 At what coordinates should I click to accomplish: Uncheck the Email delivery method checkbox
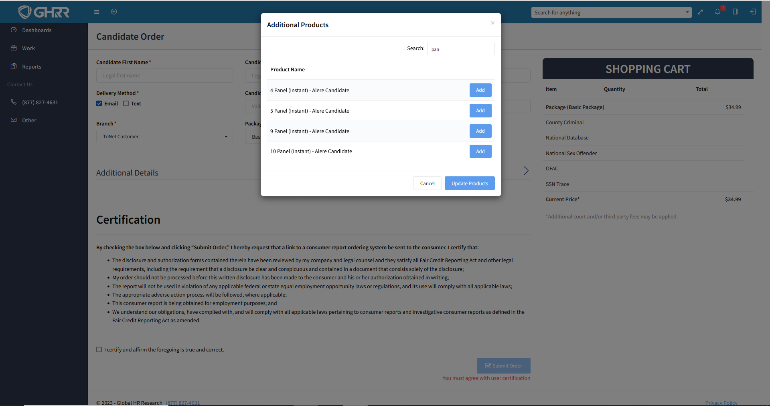click(x=99, y=103)
